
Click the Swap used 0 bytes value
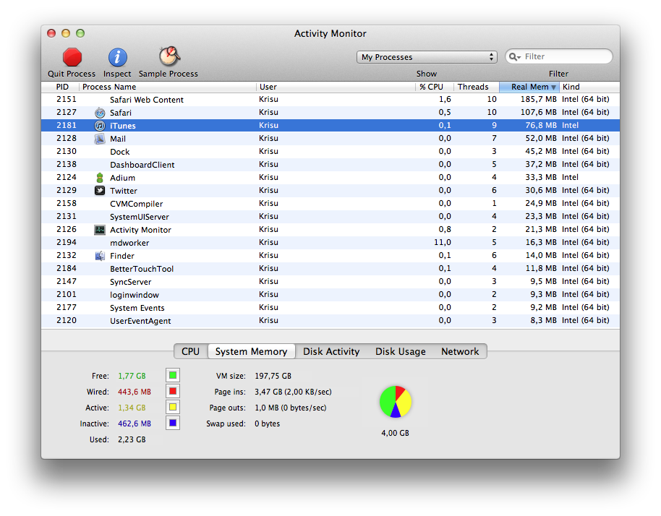click(267, 423)
